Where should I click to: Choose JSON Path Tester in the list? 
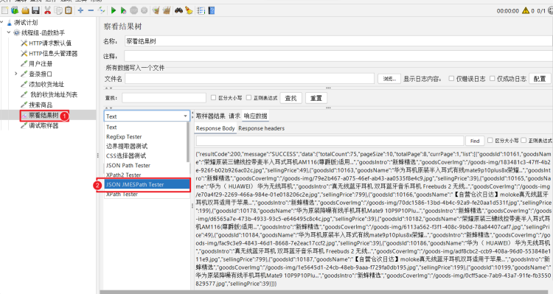point(146,165)
